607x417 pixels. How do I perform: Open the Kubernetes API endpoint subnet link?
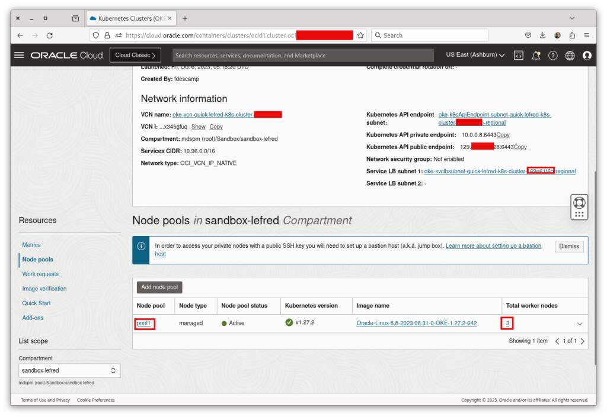click(x=495, y=118)
